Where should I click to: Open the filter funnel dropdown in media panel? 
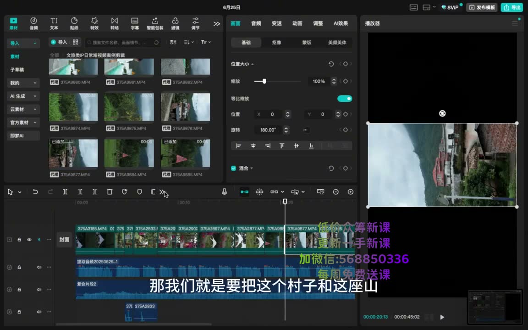tap(205, 42)
